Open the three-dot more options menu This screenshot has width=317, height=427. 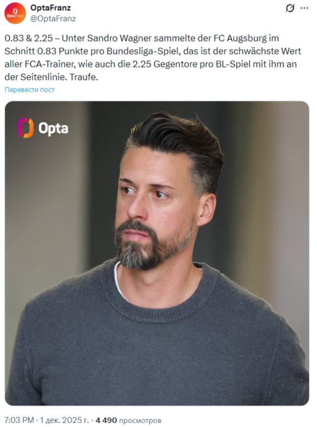[x=304, y=8]
